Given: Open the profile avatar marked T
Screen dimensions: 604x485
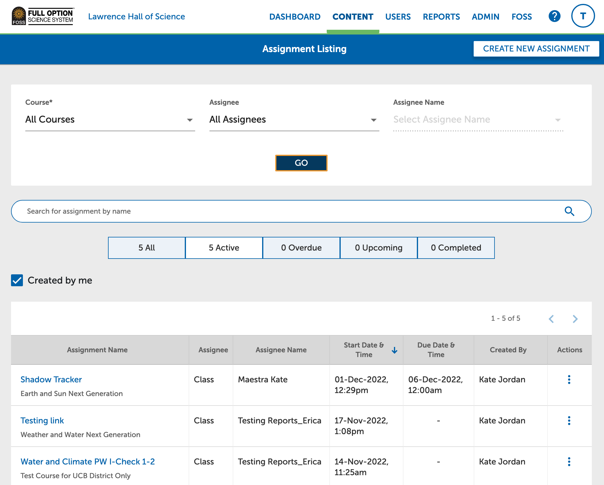Looking at the screenshot, I should click(583, 16).
